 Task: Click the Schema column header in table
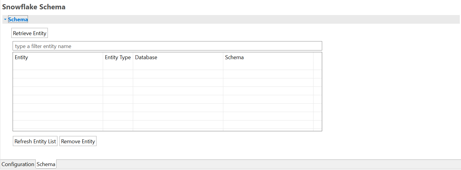pyautogui.click(x=268, y=57)
